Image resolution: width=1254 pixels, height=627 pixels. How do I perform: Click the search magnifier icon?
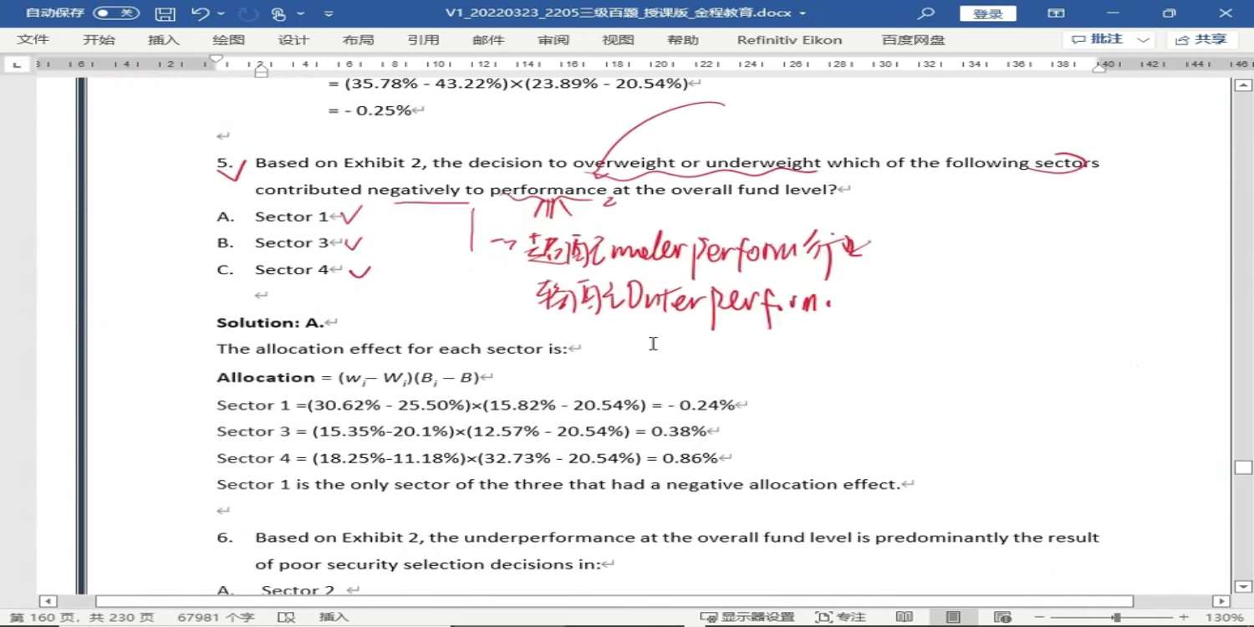(x=925, y=13)
